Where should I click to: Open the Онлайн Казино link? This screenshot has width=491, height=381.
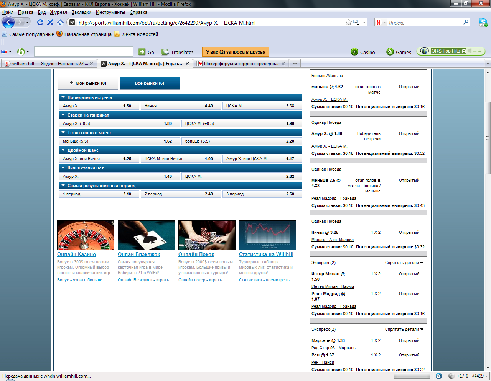[76, 254]
